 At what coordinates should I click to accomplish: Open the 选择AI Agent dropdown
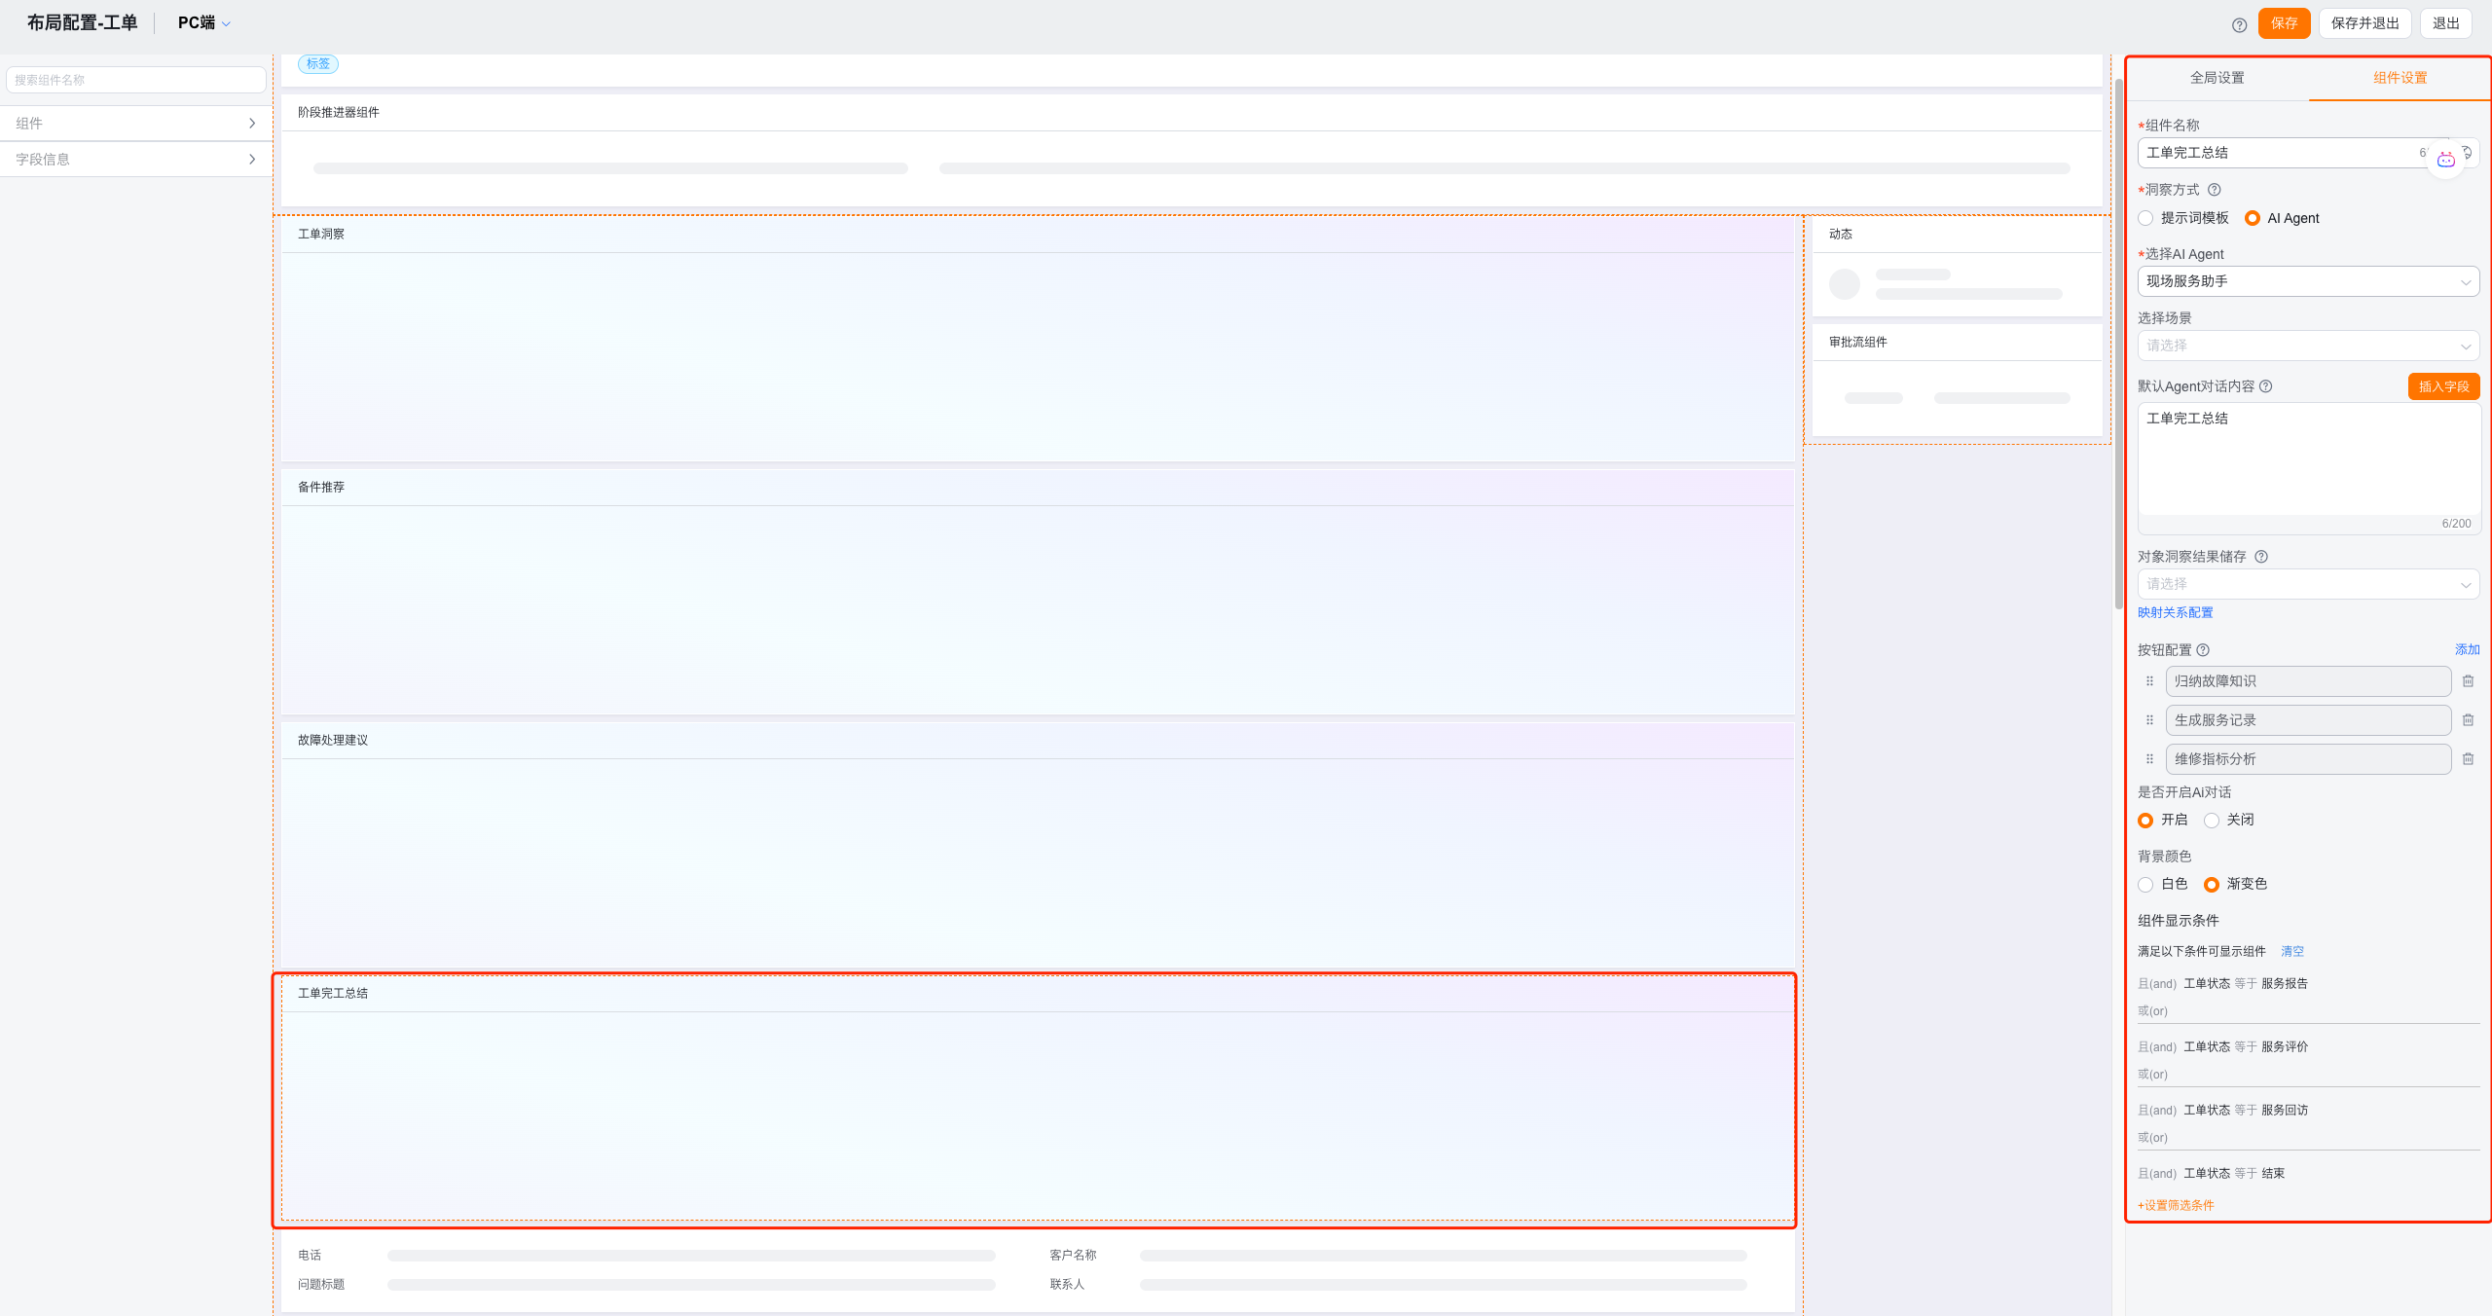(x=2307, y=281)
